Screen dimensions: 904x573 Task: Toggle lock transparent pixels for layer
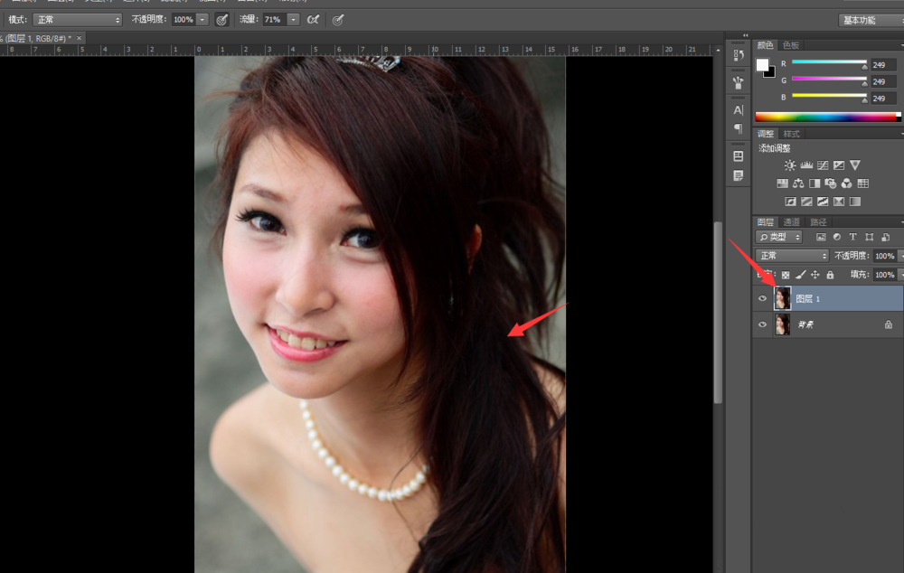785,275
